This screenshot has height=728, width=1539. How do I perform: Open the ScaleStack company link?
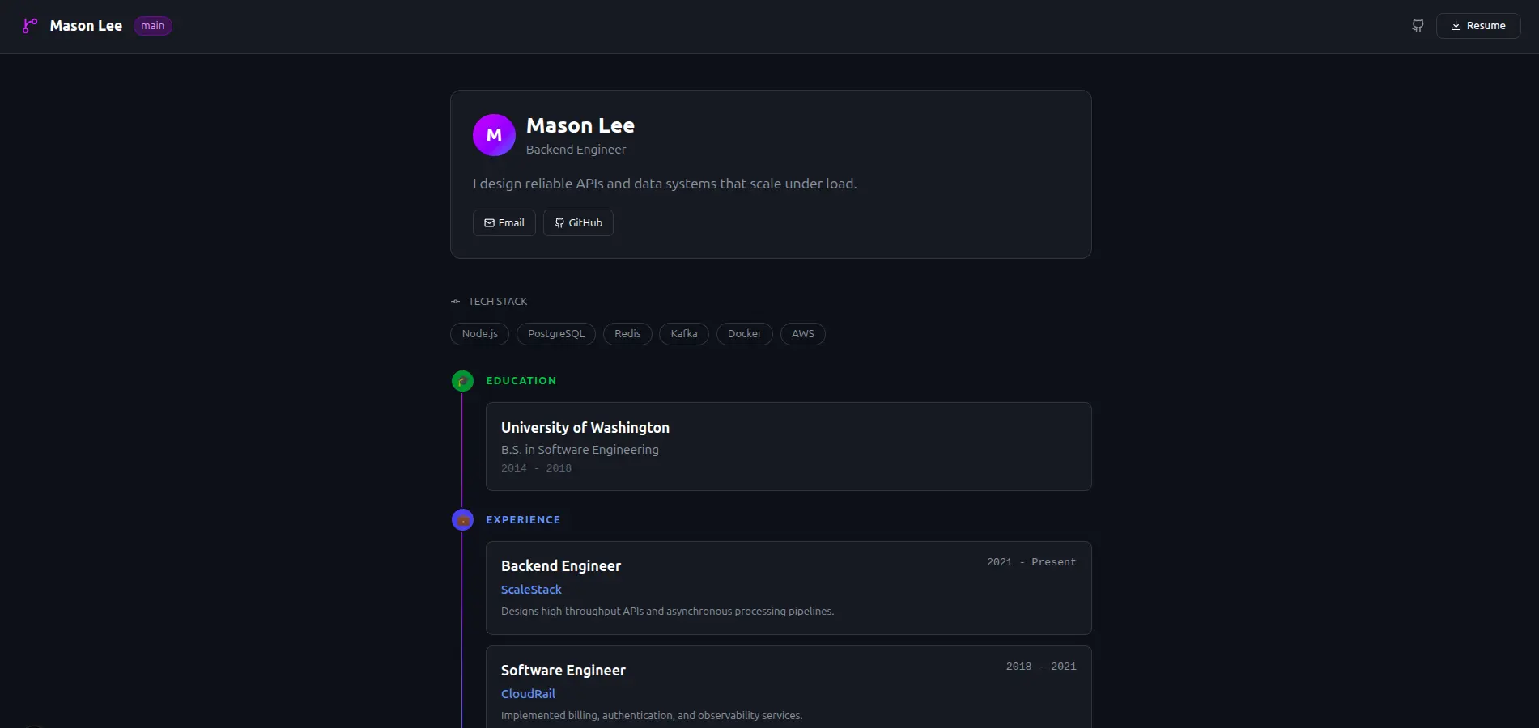[531, 590]
